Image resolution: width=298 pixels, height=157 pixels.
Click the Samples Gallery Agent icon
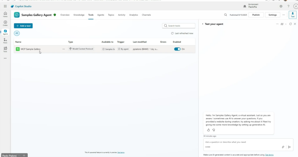17,15
